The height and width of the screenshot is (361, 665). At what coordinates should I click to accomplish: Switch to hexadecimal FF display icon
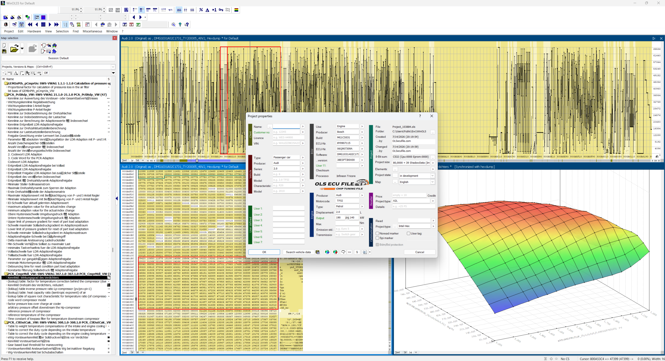(186, 10)
